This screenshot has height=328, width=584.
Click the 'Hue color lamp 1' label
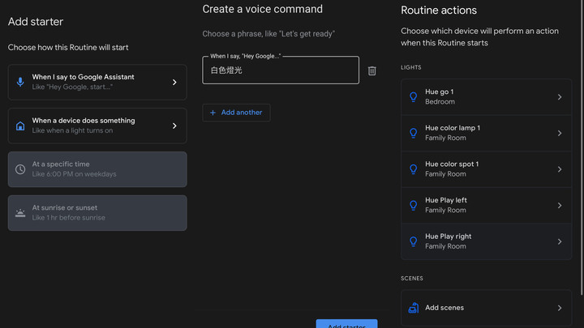tap(453, 128)
